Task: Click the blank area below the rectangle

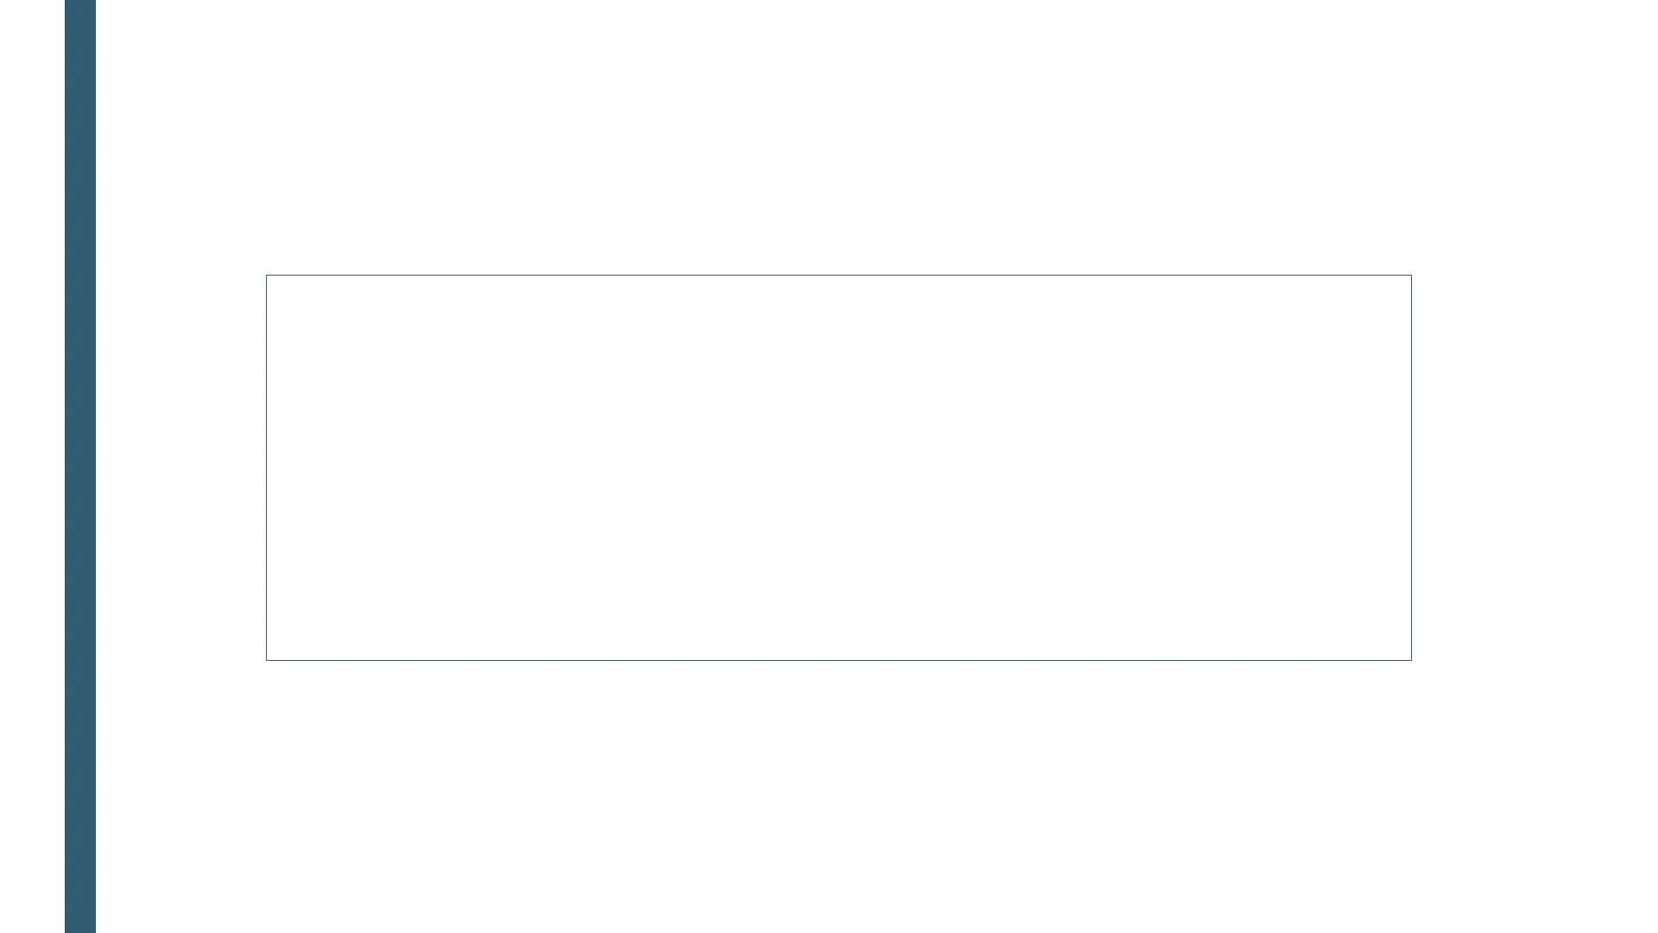Action: pyautogui.click(x=838, y=795)
